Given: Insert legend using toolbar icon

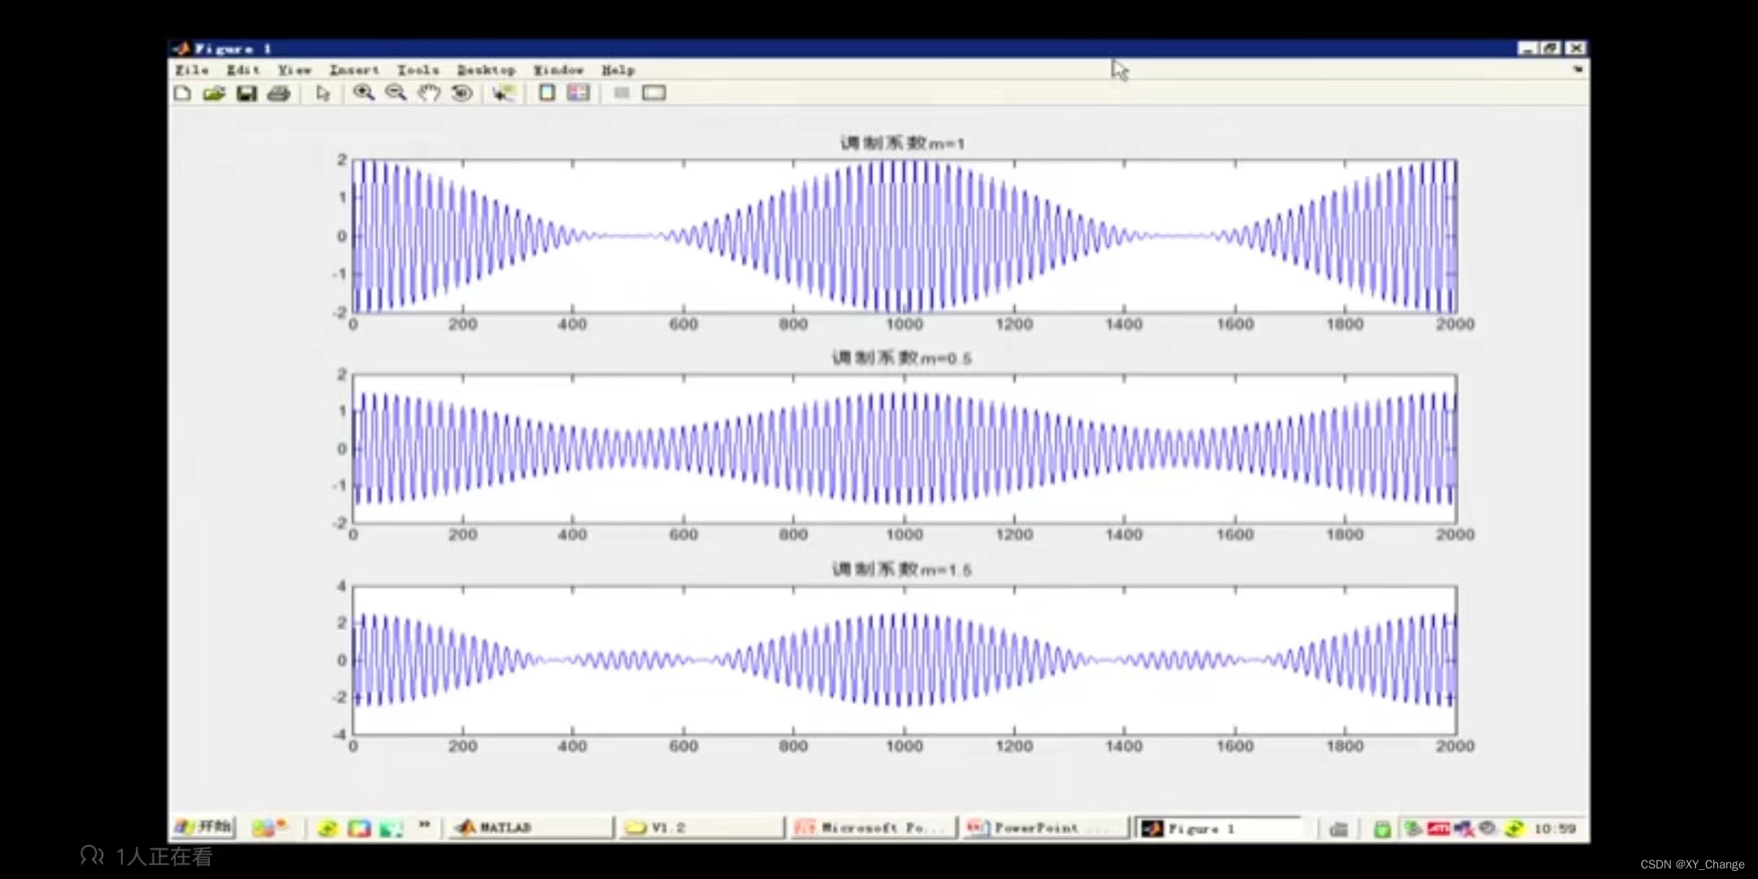Looking at the screenshot, I should coord(579,94).
